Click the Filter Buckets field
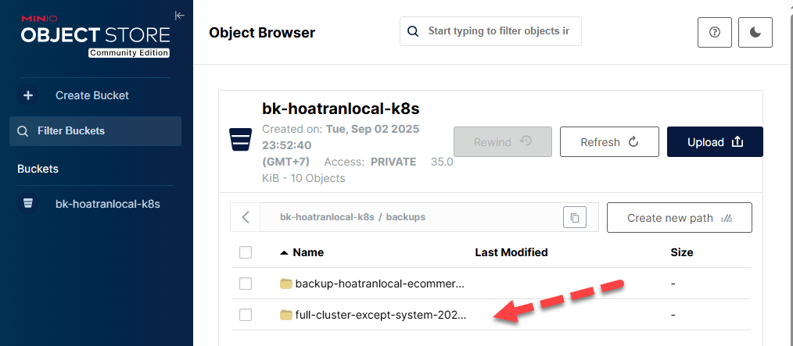This screenshot has width=793, height=346. point(95,131)
